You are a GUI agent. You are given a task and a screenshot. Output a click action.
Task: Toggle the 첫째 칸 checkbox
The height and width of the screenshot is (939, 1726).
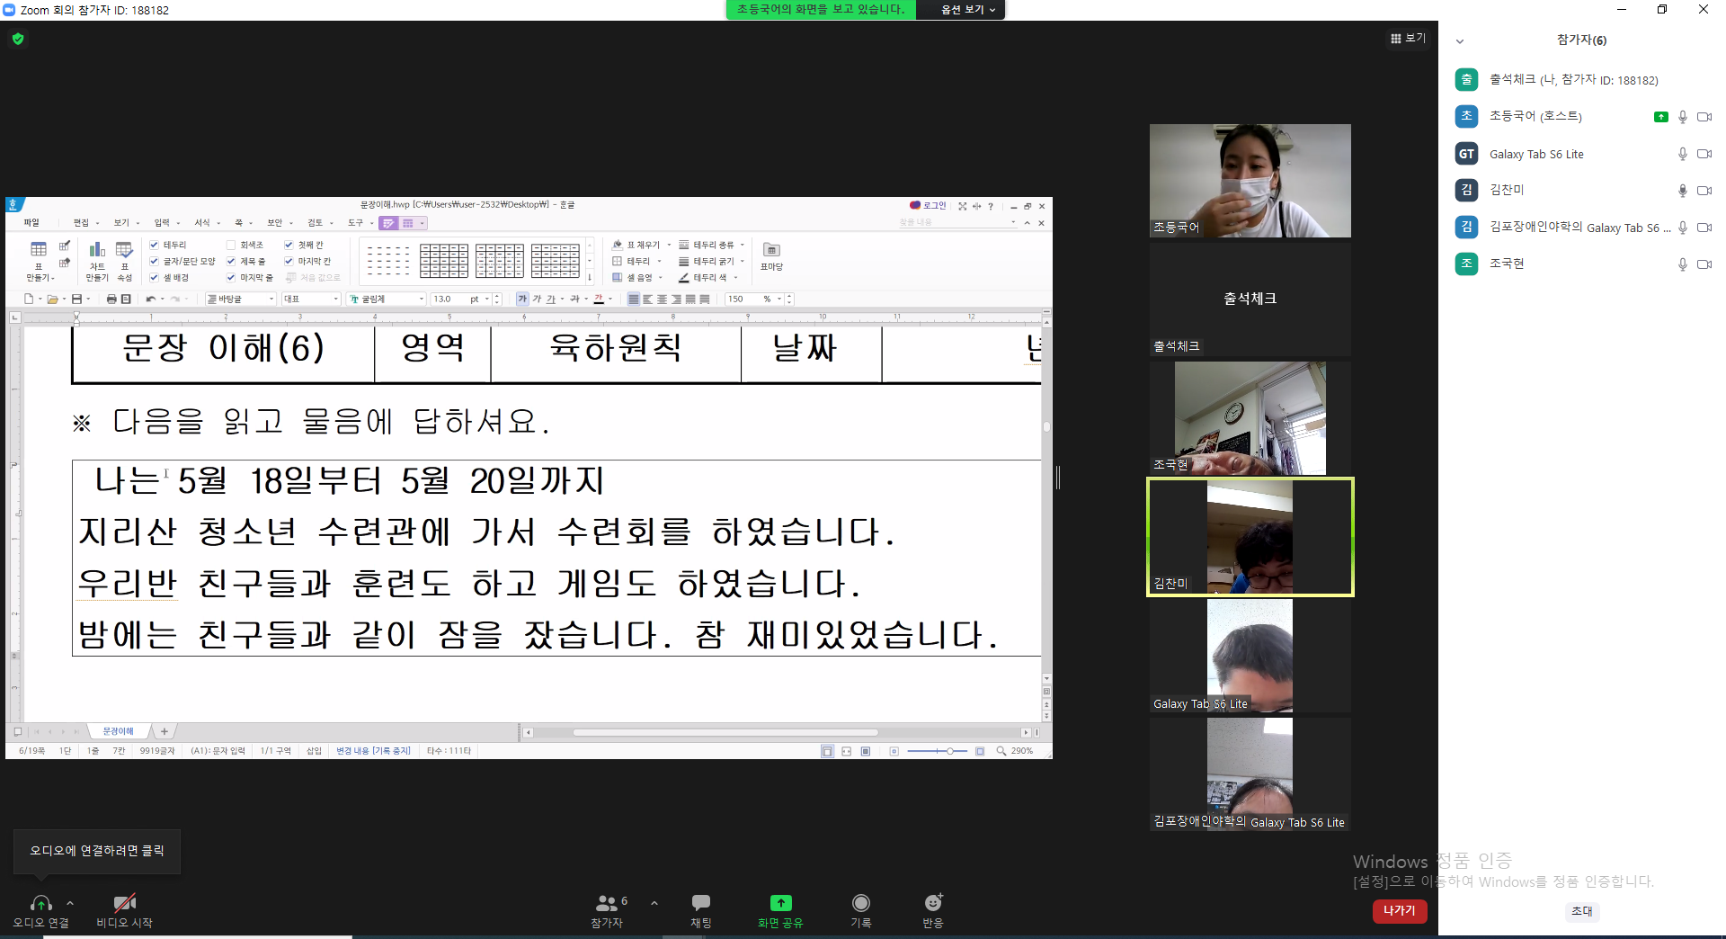click(289, 245)
